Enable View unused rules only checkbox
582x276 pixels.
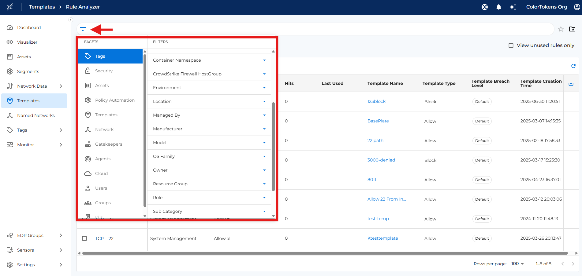click(x=511, y=45)
